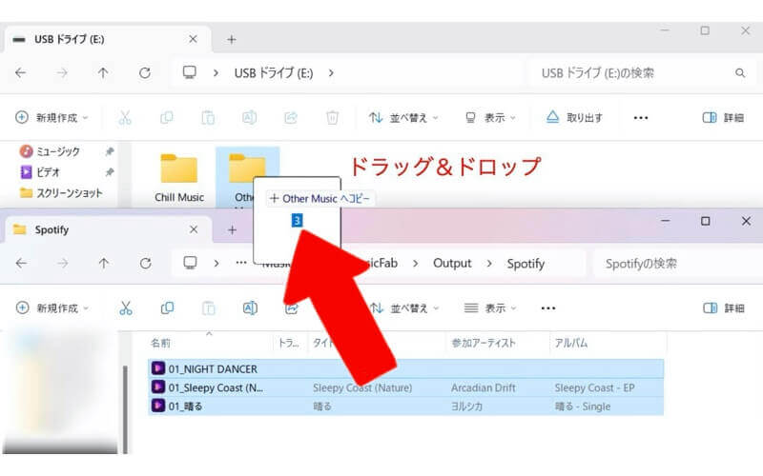Go up one level in USB drive window

103,73
